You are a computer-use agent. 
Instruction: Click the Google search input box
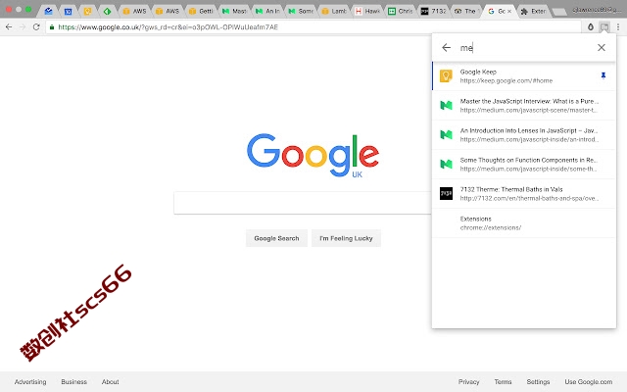tap(303, 203)
